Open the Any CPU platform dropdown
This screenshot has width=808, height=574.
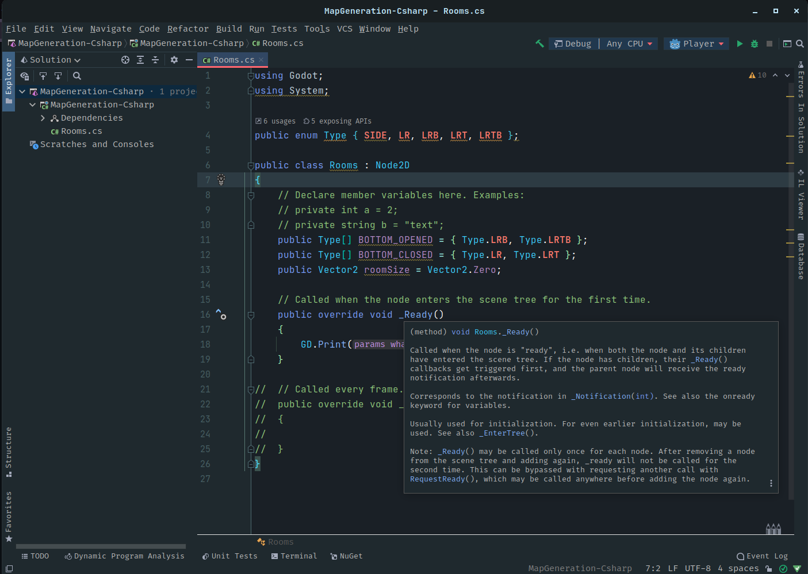point(629,43)
